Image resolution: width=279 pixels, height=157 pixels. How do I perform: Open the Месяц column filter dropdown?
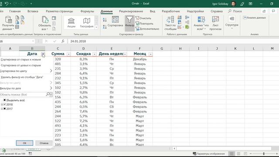(150, 54)
